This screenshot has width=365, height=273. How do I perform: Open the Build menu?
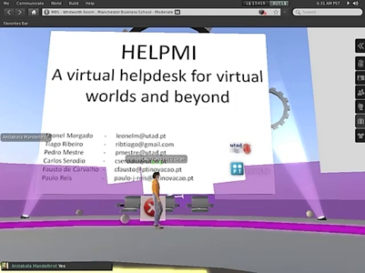(x=74, y=3)
